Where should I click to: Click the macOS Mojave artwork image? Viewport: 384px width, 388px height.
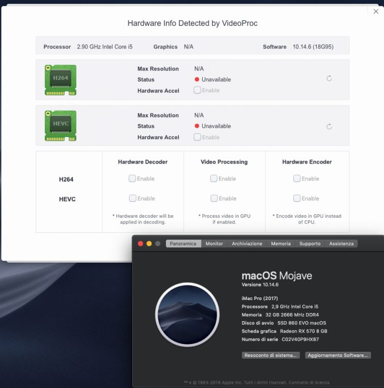188,315
